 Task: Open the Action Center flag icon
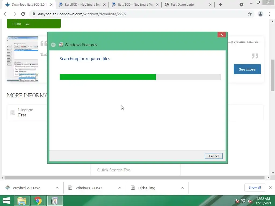point(237,201)
